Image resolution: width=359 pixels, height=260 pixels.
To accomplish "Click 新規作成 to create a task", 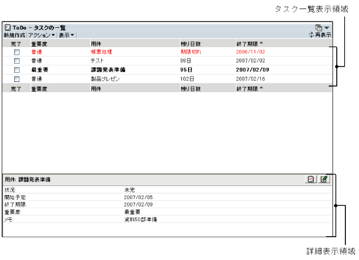I will pyautogui.click(x=14, y=35).
